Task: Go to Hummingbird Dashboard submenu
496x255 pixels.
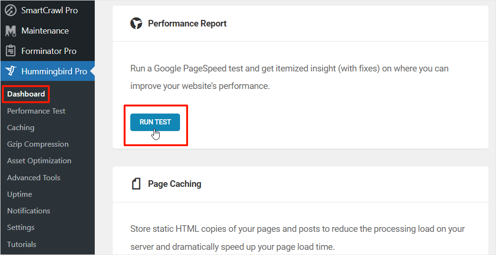Action: (x=26, y=94)
